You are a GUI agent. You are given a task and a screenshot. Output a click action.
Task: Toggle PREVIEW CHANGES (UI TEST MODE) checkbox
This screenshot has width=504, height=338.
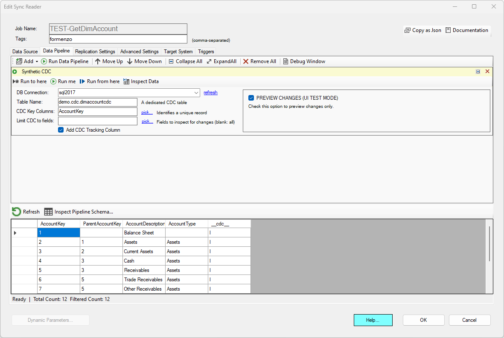(x=251, y=98)
